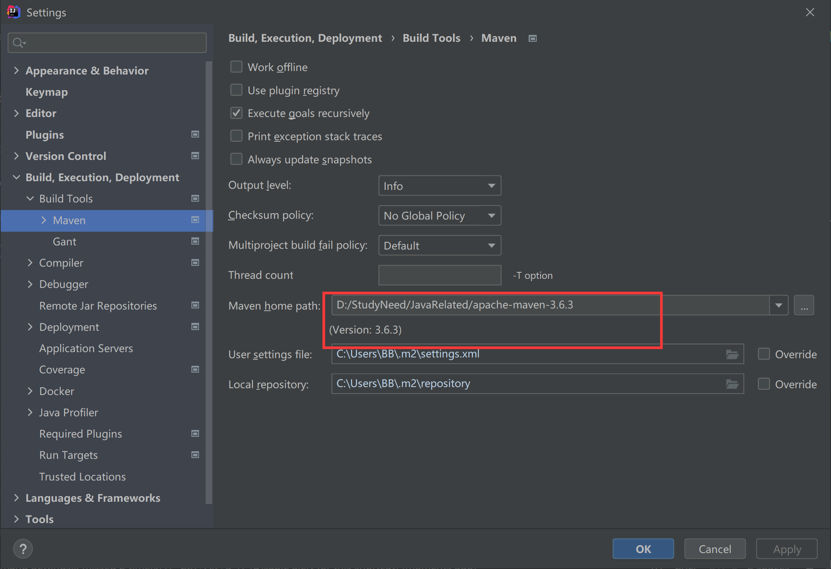Expand the Maven home path dropdown arrow
The height and width of the screenshot is (569, 831).
click(x=779, y=305)
